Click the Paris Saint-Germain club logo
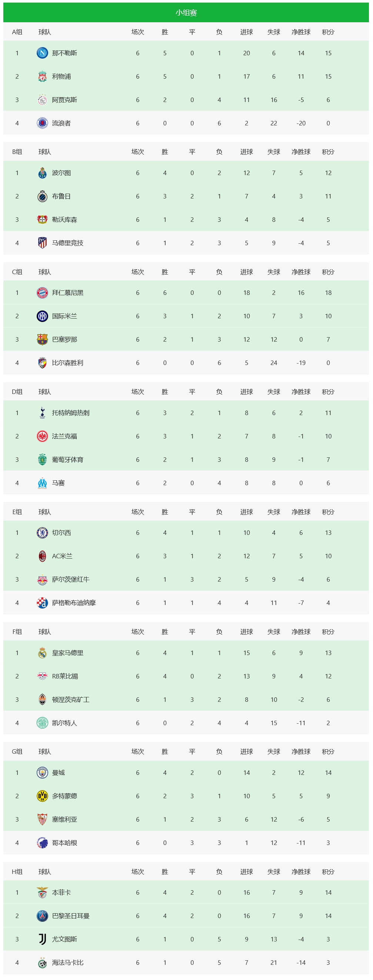373x980 pixels. [42, 916]
